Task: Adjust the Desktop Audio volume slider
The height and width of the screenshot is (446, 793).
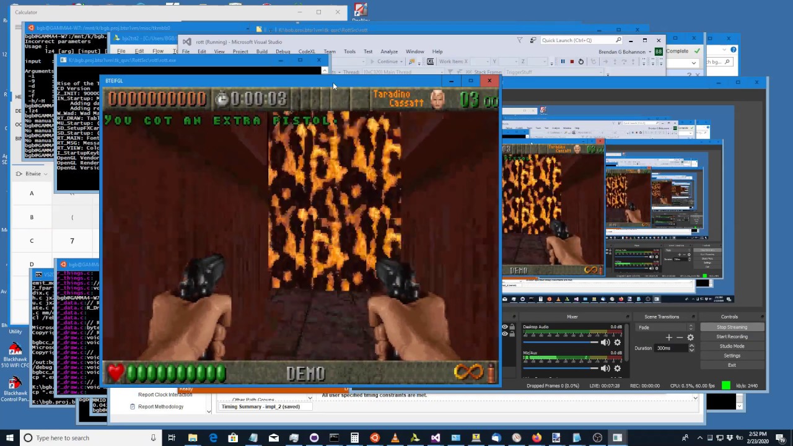Action: point(561,342)
